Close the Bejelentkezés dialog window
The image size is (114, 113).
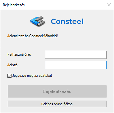[109, 5]
